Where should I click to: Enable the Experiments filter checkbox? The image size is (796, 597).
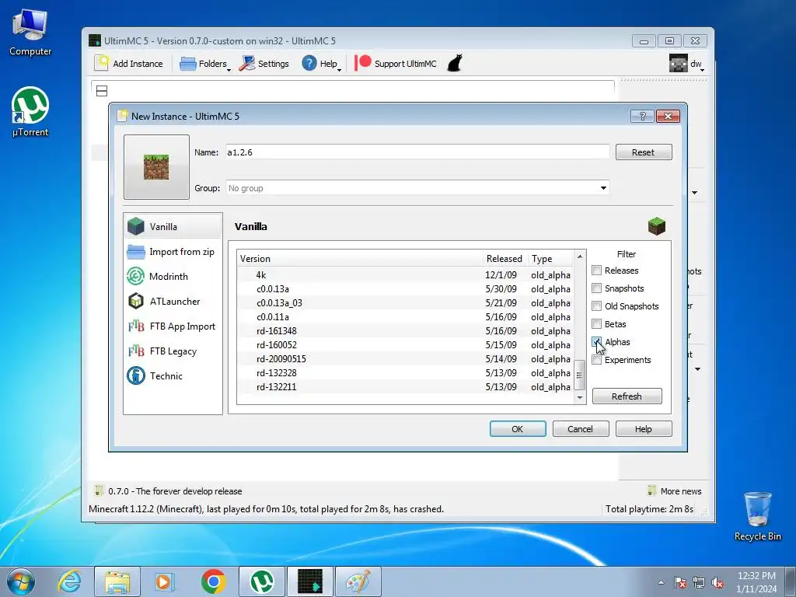point(597,360)
